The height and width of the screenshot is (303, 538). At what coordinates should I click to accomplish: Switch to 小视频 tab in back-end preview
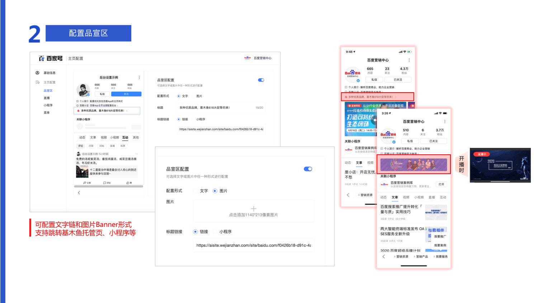coord(114,137)
